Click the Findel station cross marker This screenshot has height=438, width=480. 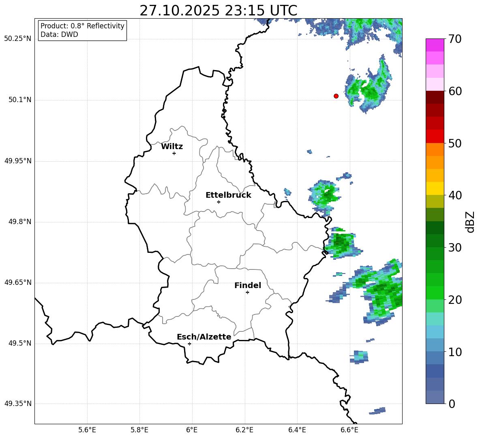click(247, 293)
